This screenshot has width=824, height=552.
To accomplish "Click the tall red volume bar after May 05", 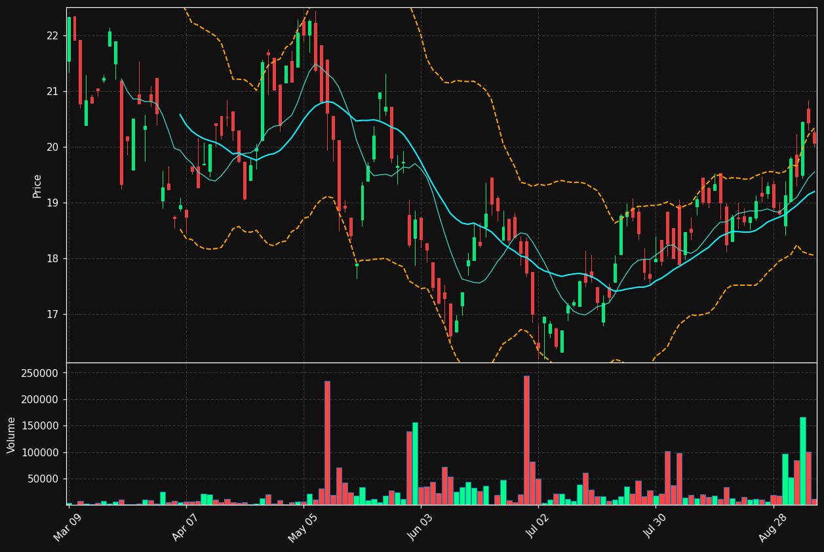I will click(x=327, y=443).
